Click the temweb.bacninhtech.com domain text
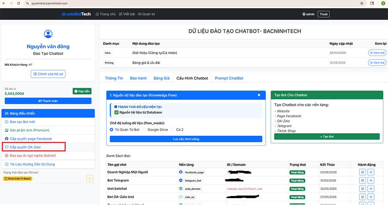Image resolution: width=388 pixels, height=205 pixels. [244, 189]
